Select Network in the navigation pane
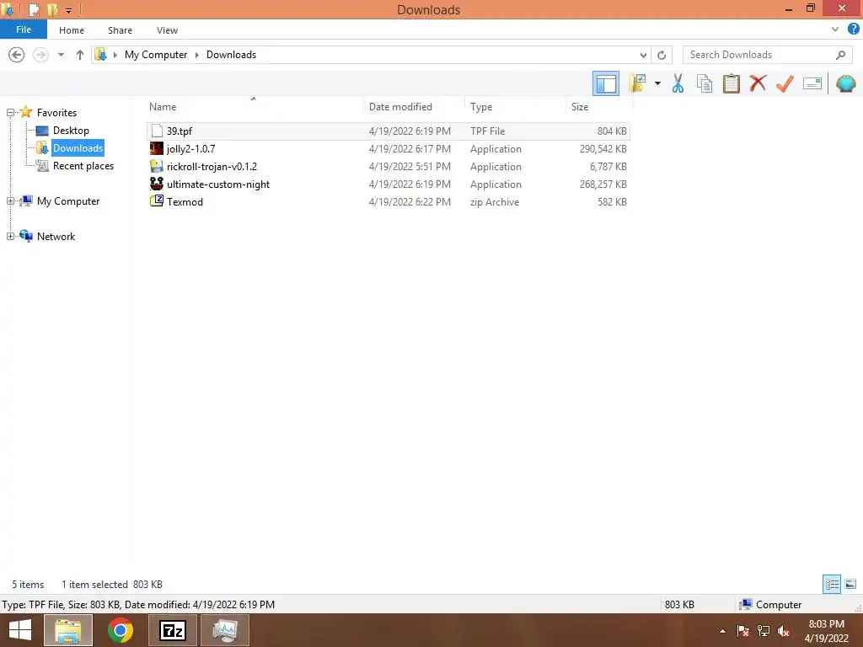The image size is (863, 647). [x=56, y=236]
